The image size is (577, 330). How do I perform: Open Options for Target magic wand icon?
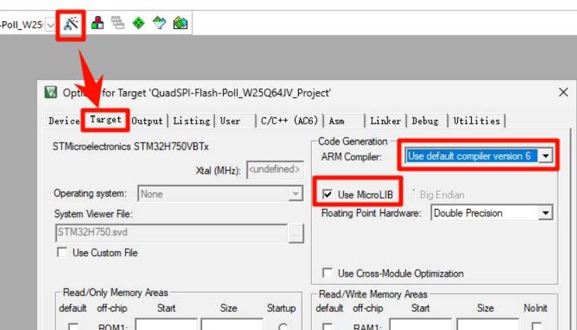click(71, 24)
